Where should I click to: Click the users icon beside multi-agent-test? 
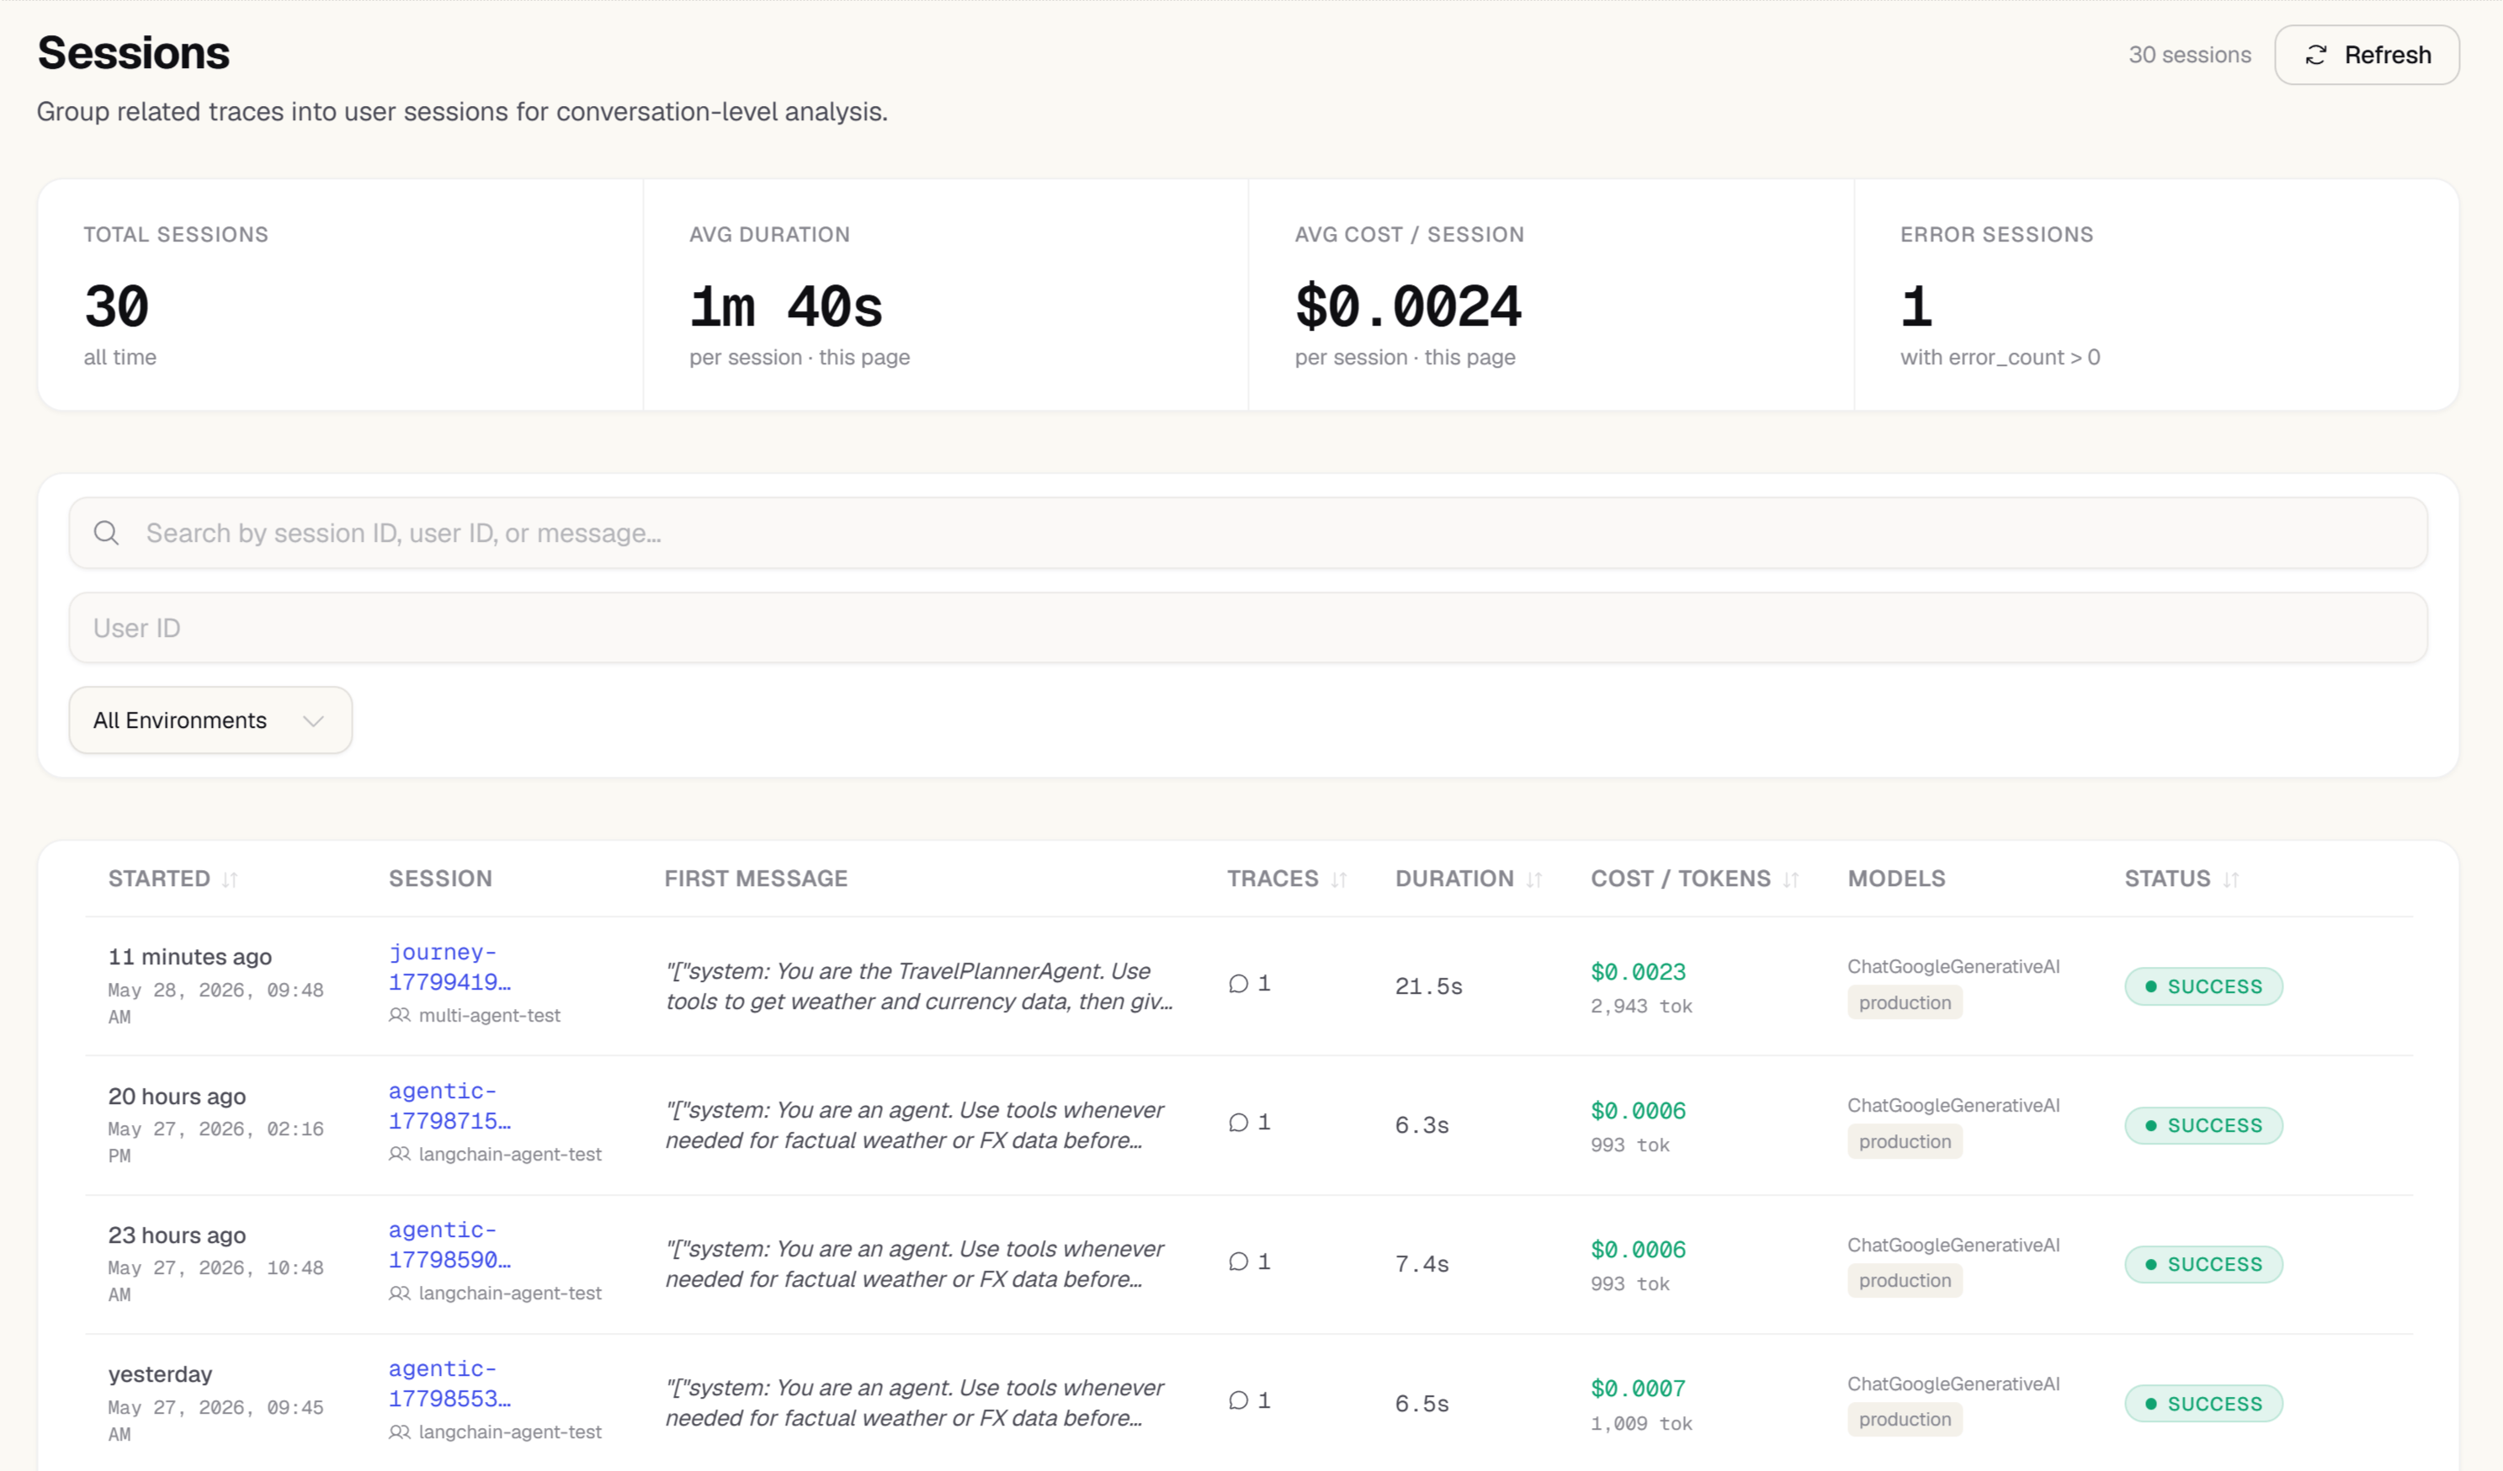coord(399,1015)
